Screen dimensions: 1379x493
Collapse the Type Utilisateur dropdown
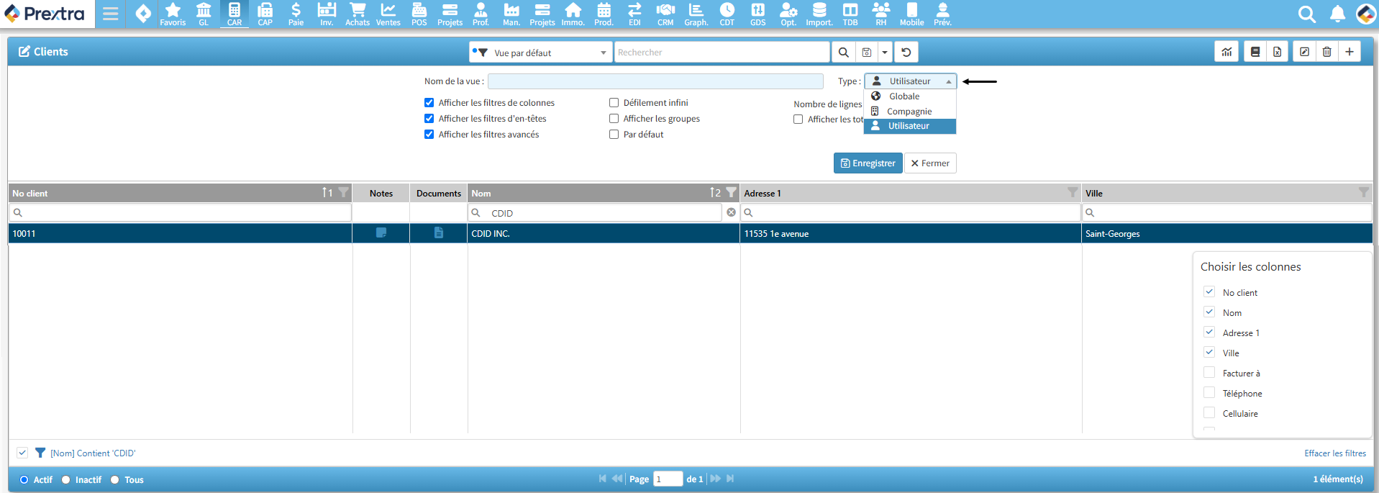click(x=910, y=81)
